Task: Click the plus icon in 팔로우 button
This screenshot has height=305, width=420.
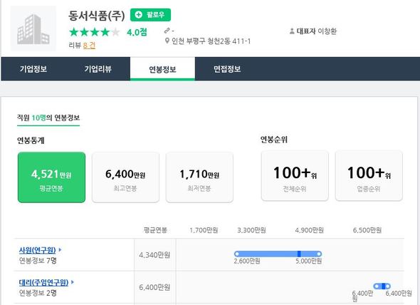Action: click(x=139, y=15)
